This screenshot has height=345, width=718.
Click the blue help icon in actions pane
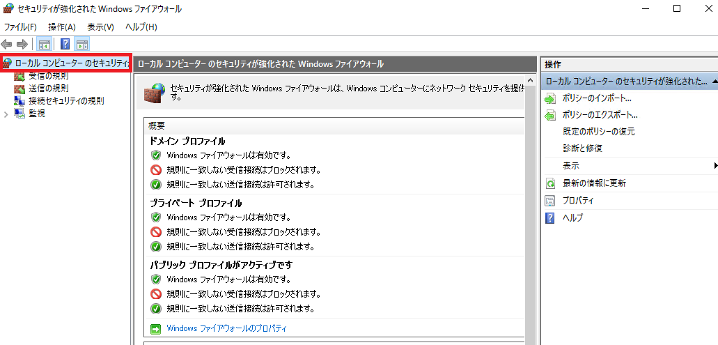550,218
